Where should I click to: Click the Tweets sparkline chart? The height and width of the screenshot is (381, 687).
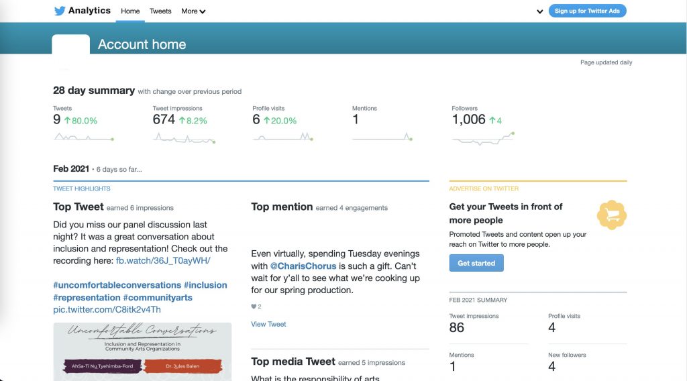[x=84, y=137]
